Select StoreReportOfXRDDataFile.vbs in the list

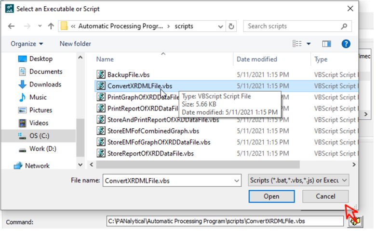click(150, 154)
